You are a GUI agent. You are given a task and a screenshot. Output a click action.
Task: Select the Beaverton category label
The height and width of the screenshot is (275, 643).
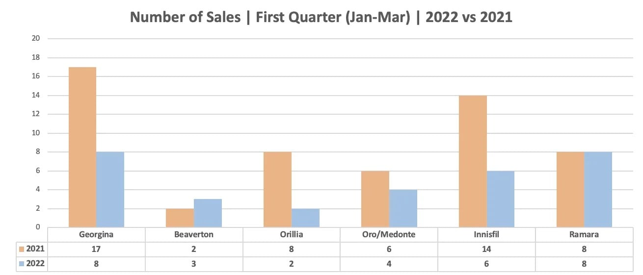(194, 234)
